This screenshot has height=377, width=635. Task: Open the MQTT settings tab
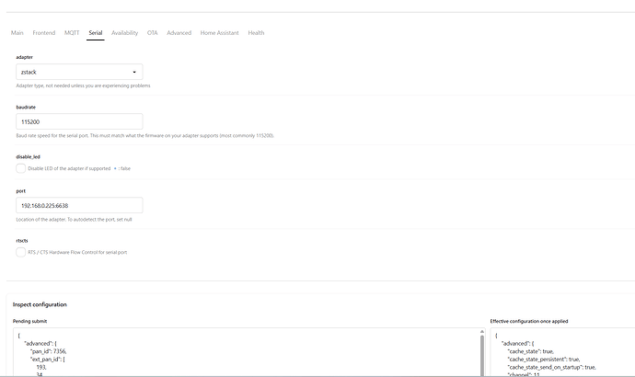tap(72, 33)
